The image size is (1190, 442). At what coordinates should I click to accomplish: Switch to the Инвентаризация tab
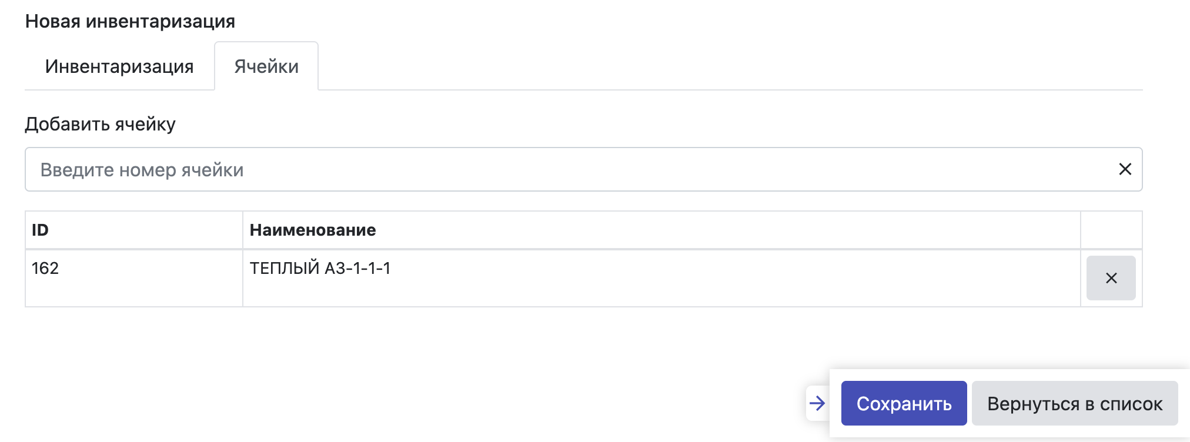tap(119, 66)
